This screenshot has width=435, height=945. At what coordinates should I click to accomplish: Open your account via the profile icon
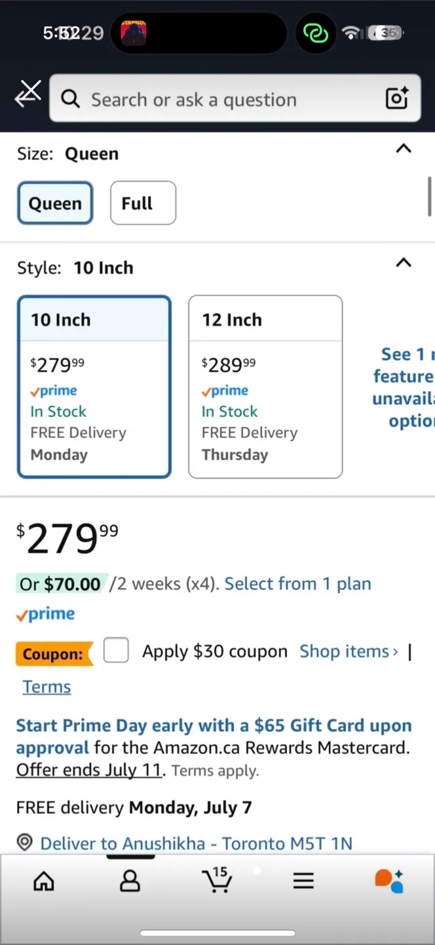(x=130, y=881)
